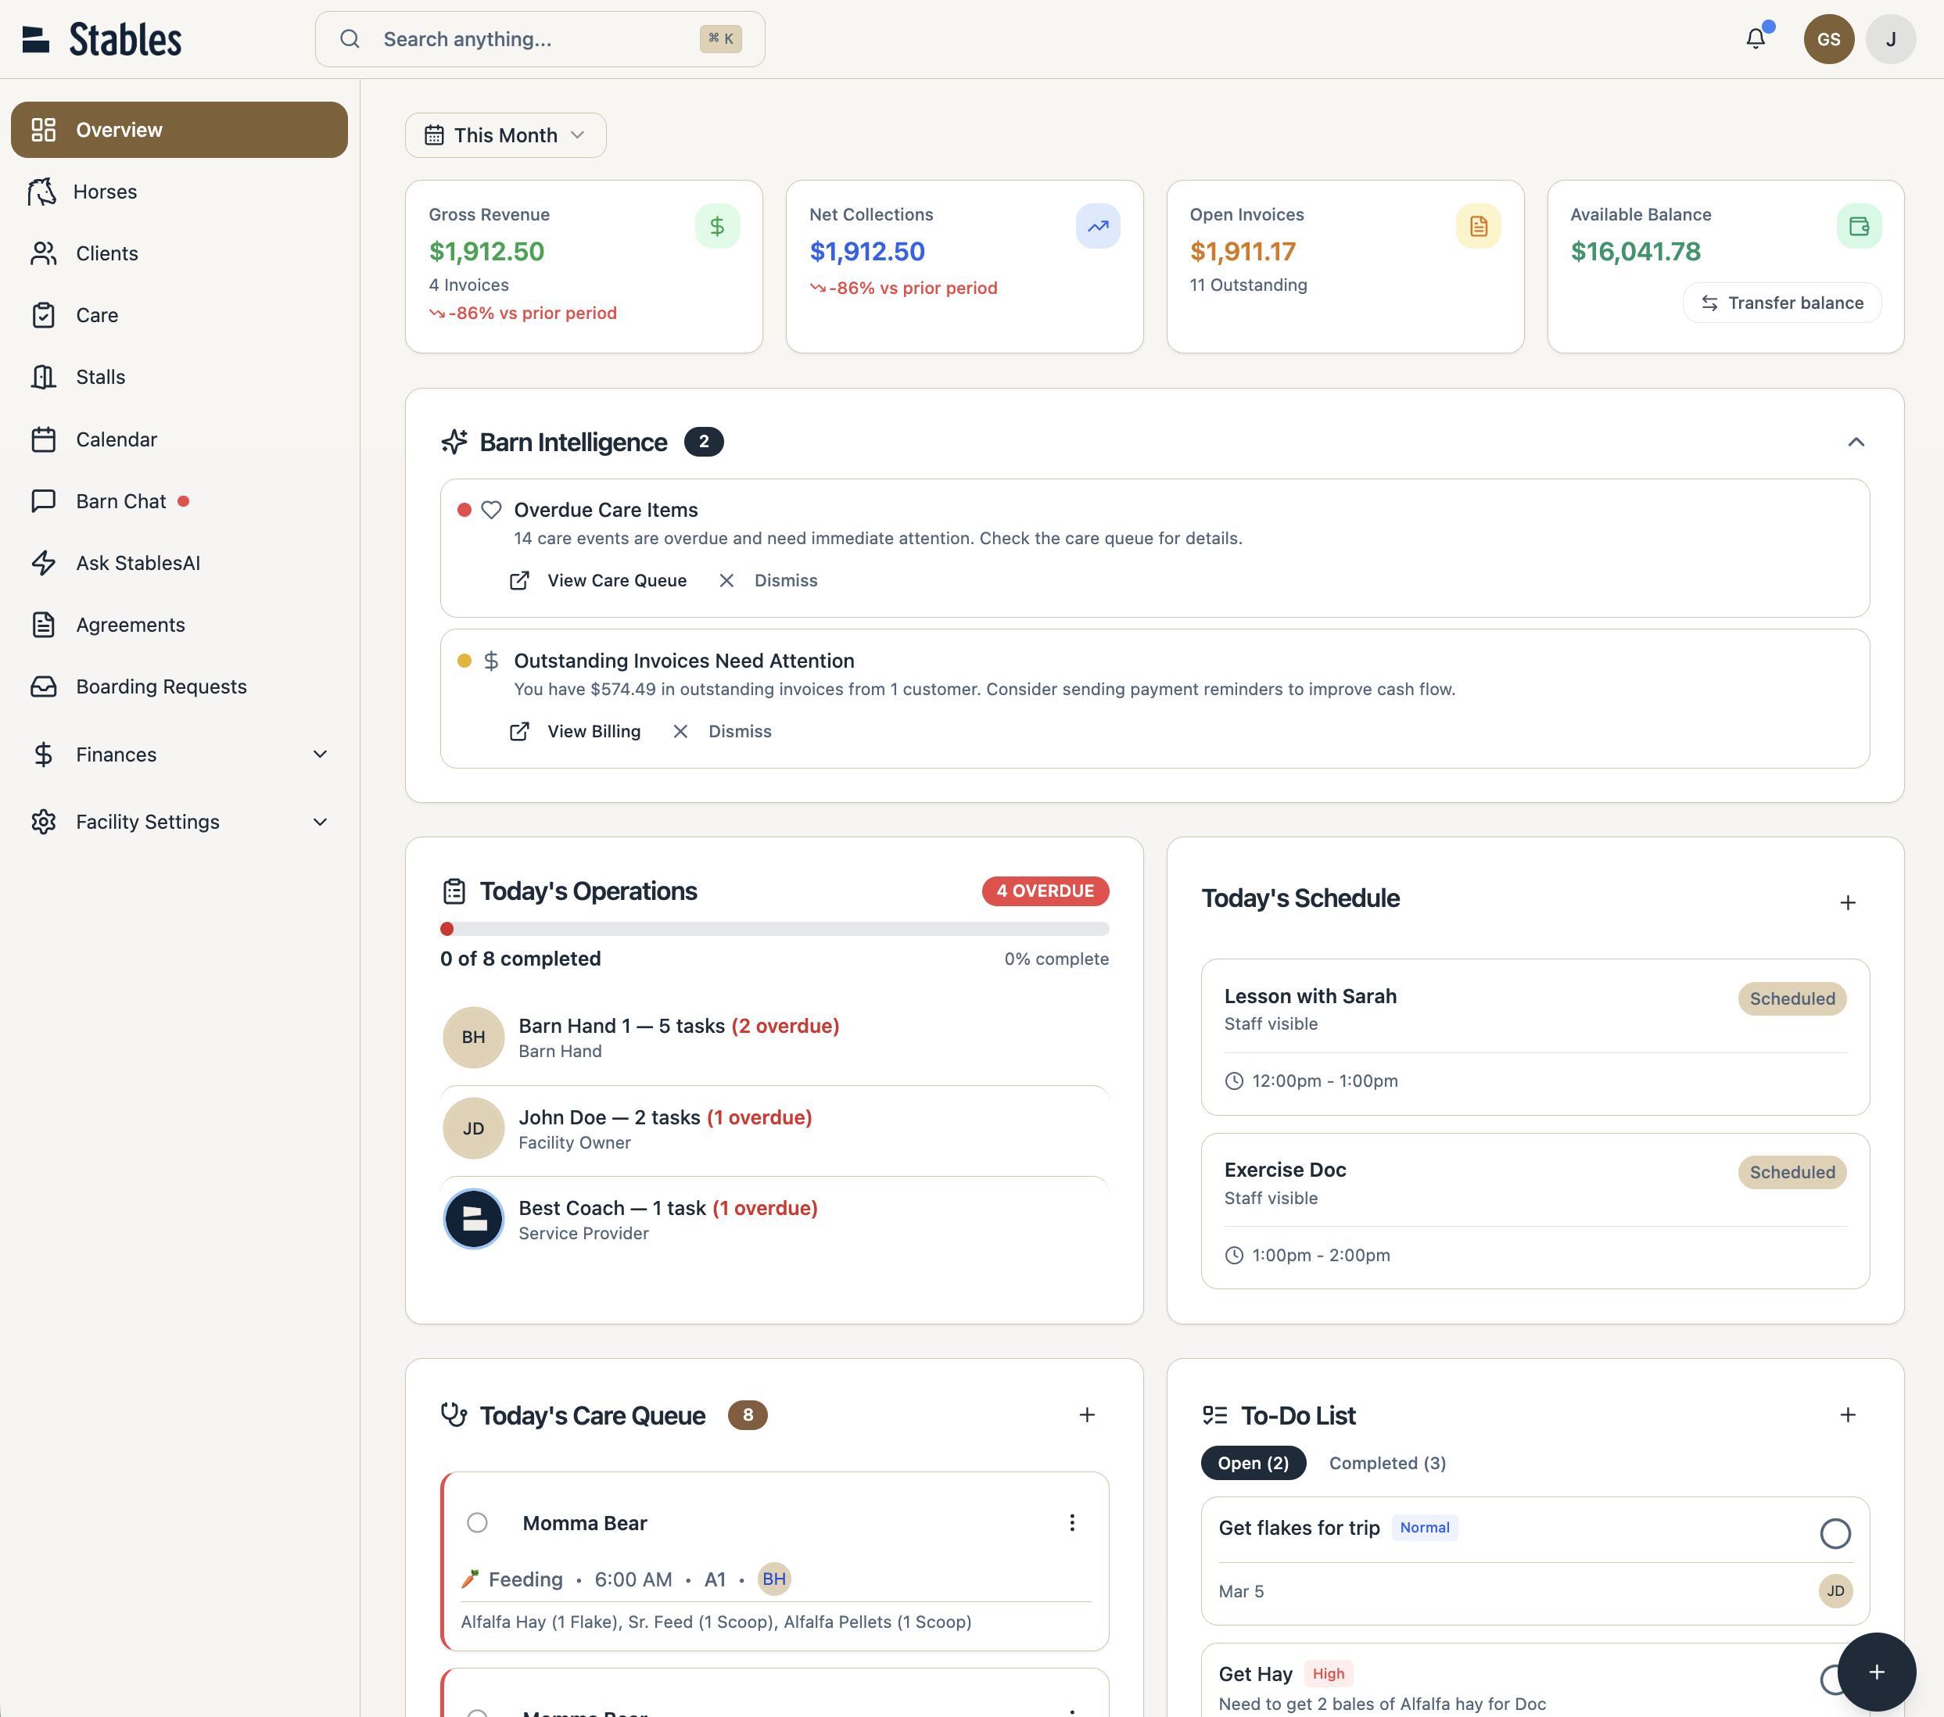Switch to the Open (2) tab
Viewport: 1944px width, 1717px height.
[x=1253, y=1463]
